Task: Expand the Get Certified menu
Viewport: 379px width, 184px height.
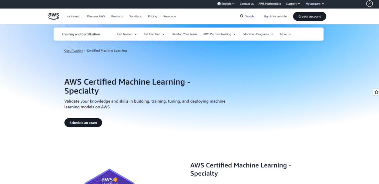Action: 154,34
